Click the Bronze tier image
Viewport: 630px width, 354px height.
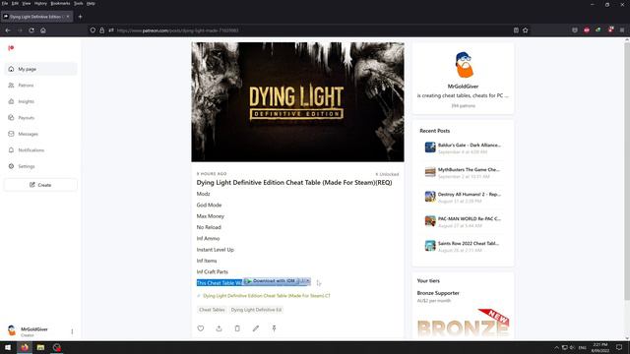tap(464, 324)
